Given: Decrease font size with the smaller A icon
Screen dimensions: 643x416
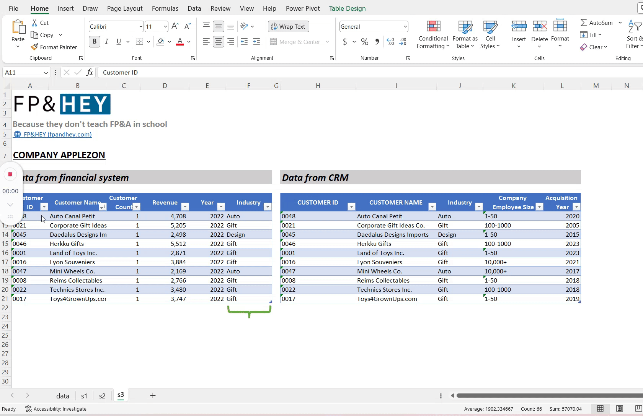Looking at the screenshot, I should click(187, 26).
